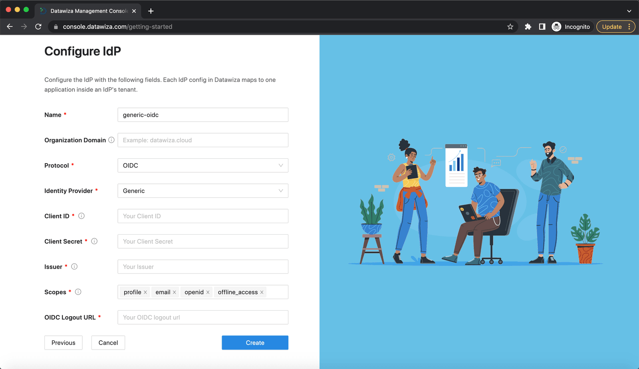Remove the profile scope tag
The width and height of the screenshot is (639, 369).
click(x=145, y=292)
